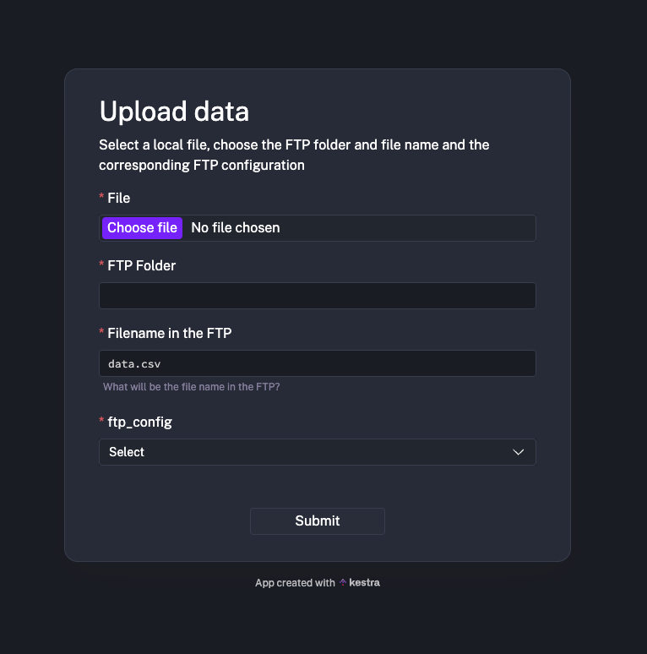Click the purple Choose file button

click(x=142, y=228)
